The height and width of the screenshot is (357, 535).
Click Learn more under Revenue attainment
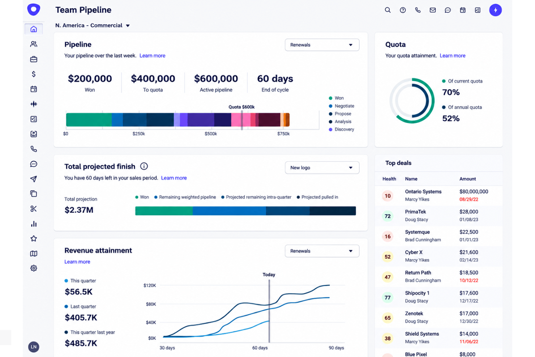[77, 262]
